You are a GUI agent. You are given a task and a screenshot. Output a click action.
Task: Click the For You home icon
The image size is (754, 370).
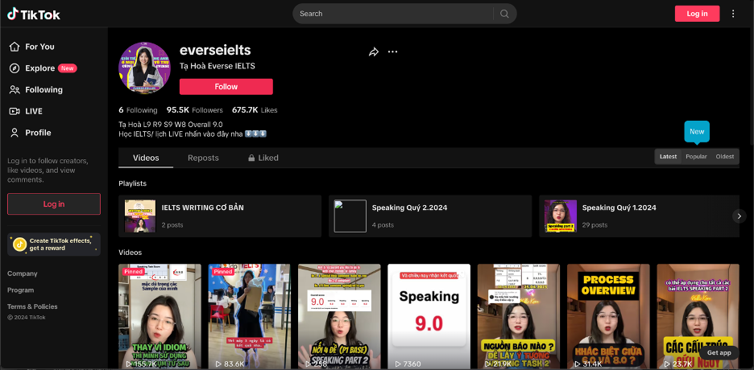(x=15, y=47)
